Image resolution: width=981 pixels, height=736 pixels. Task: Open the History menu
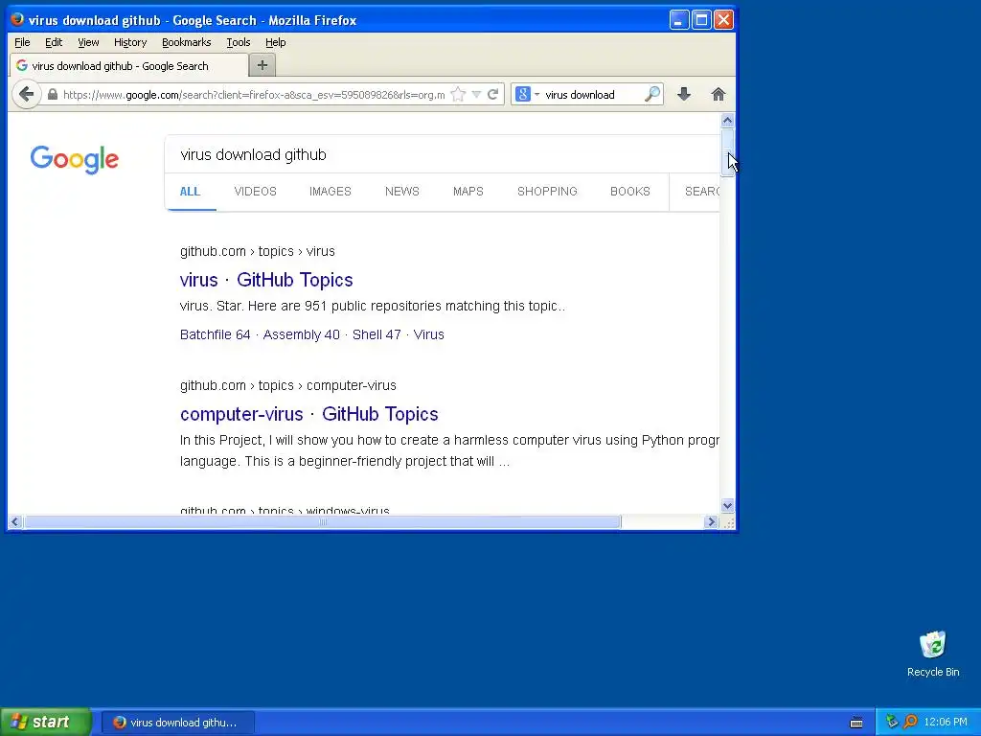pos(130,42)
